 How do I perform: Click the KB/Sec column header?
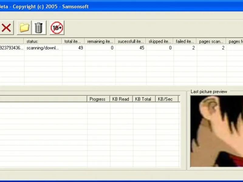(167, 99)
